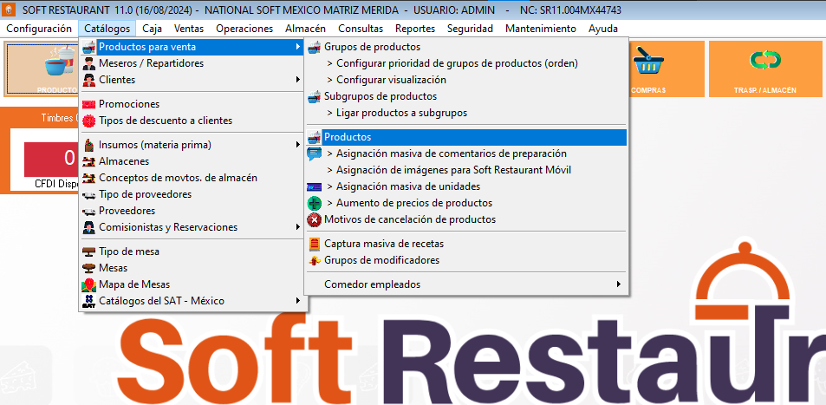Viewport: 826px width, 405px height.
Task: Open the Consultas menu
Action: click(361, 29)
